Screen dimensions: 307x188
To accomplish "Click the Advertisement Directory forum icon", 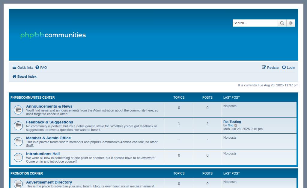I will point(18,184).
